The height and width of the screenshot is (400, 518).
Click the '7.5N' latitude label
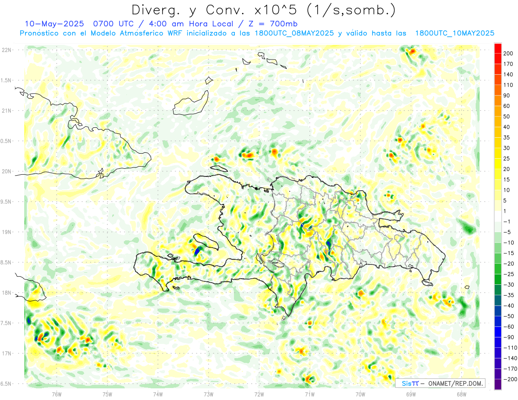pyautogui.click(x=6, y=323)
